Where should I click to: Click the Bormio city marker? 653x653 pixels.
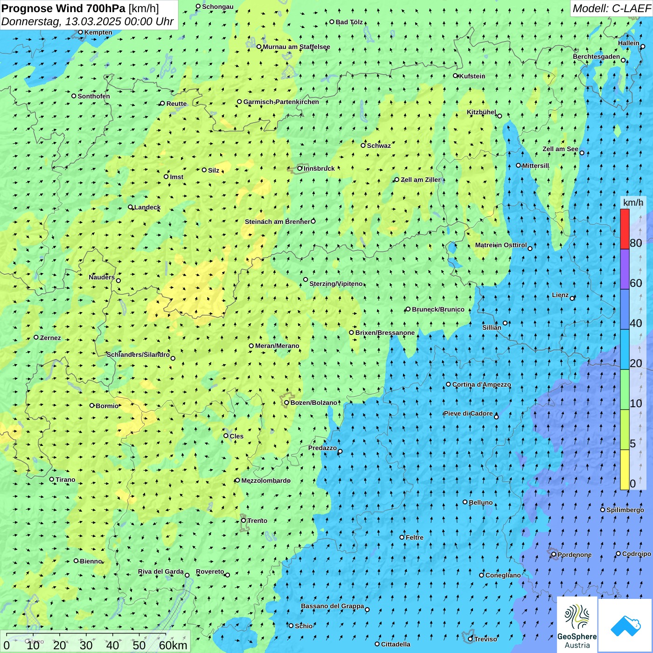pos(92,405)
